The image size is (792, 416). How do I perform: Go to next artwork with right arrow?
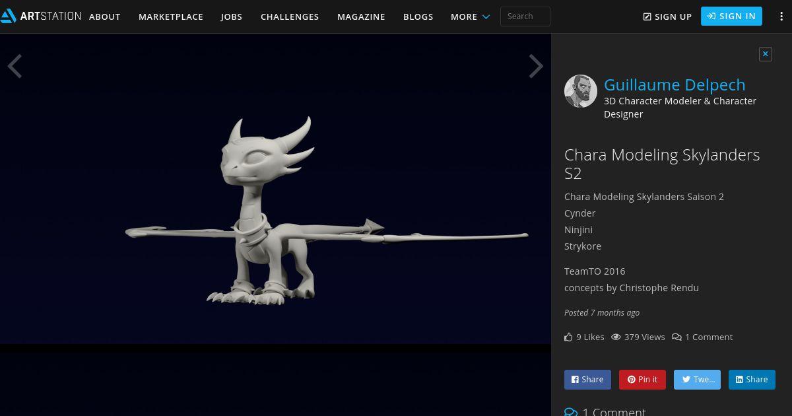tap(536, 66)
